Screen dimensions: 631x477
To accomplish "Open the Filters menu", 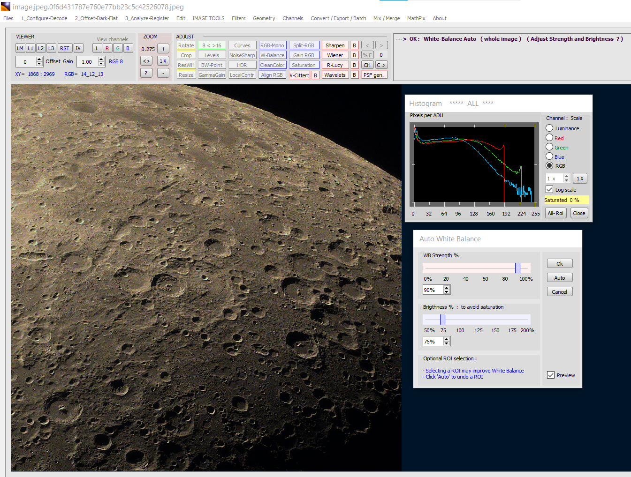I will 238,18.
